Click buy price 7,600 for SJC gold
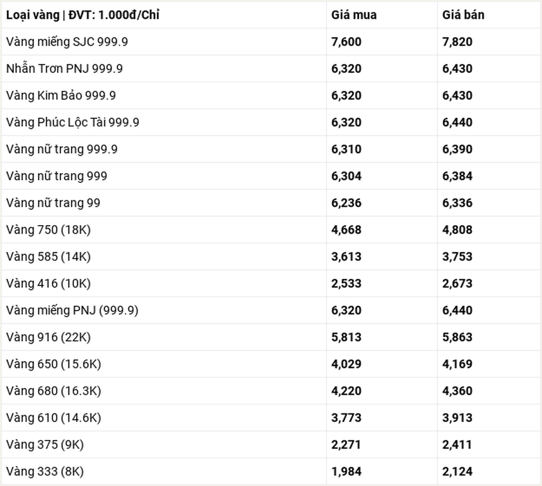542x486 pixels. [x=346, y=42]
